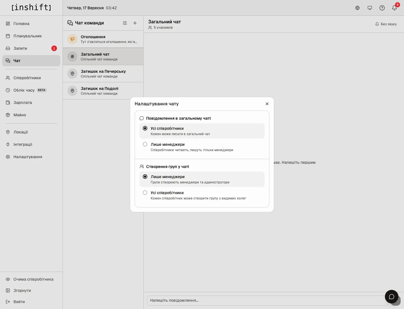The height and width of the screenshot is (309, 404).
Task: Close the Налаштування чату dialog
Action: [x=267, y=104]
